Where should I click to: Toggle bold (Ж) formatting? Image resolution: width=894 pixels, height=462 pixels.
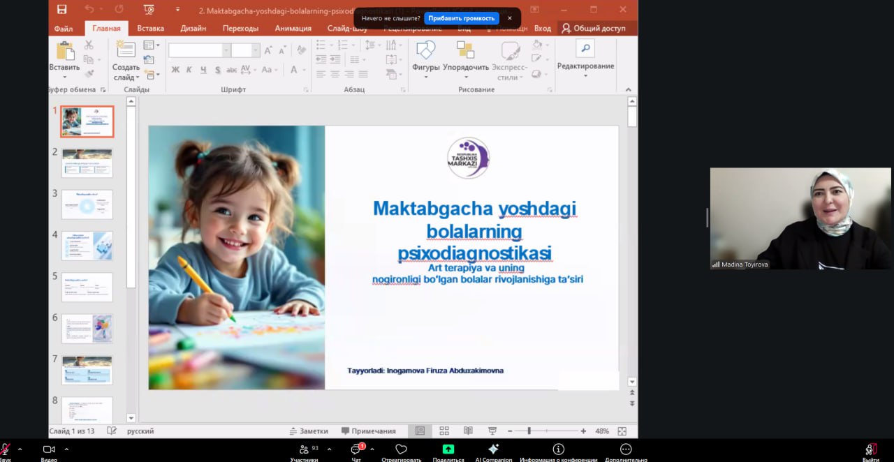tap(175, 70)
